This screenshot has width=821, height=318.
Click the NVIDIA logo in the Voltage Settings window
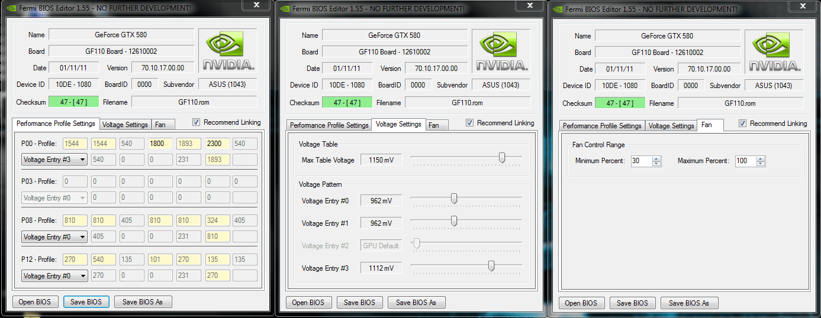[x=501, y=51]
